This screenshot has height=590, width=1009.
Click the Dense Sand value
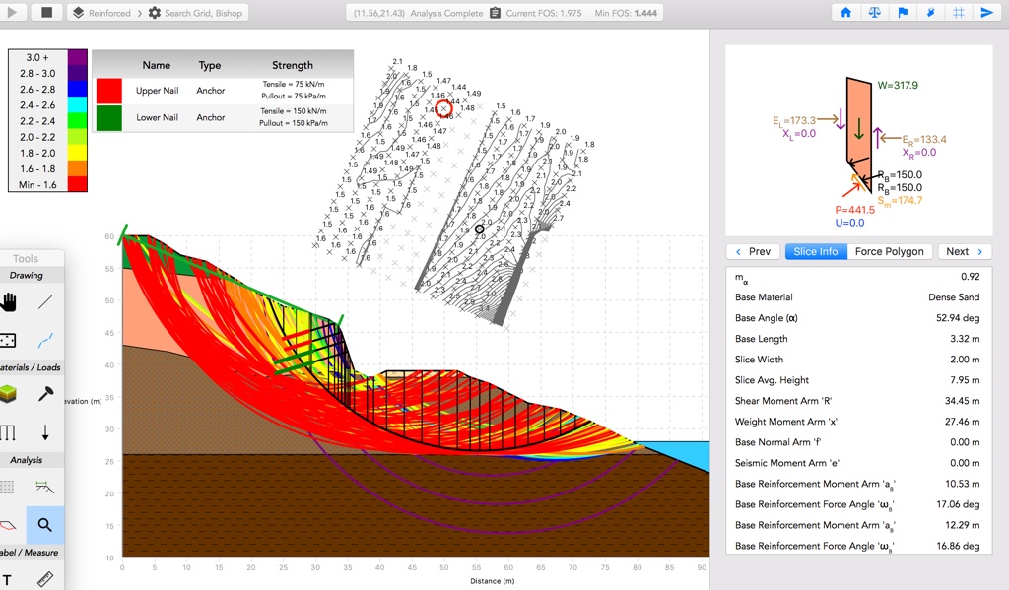click(954, 297)
